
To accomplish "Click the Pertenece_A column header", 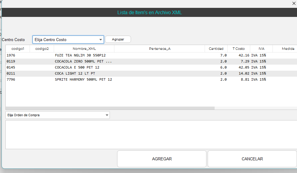I will point(159,49).
